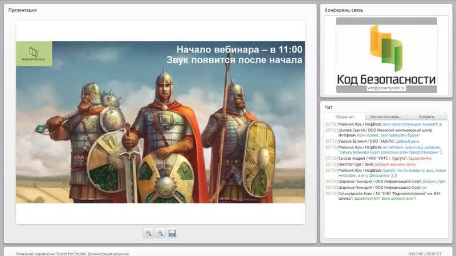The height and width of the screenshot is (256, 456).
Task: Click the Презентация panel title
Action: click(x=22, y=10)
